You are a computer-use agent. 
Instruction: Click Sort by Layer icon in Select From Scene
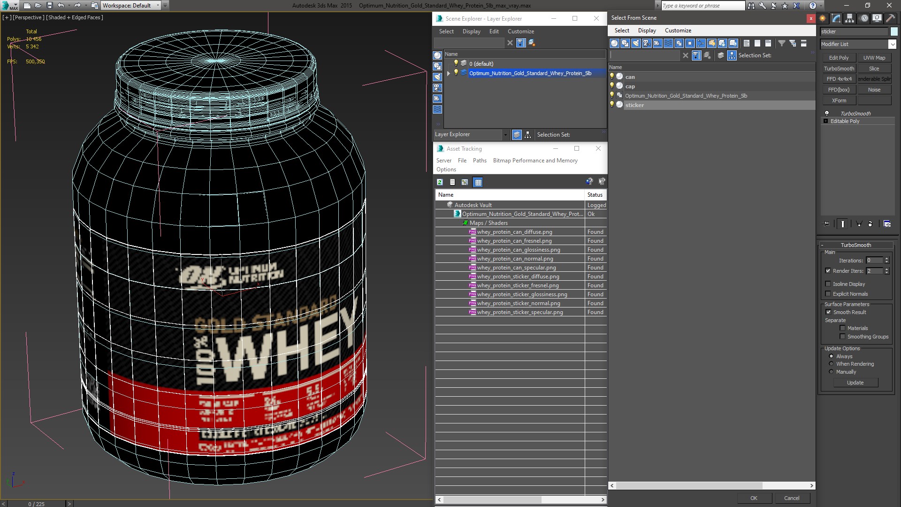(721, 55)
